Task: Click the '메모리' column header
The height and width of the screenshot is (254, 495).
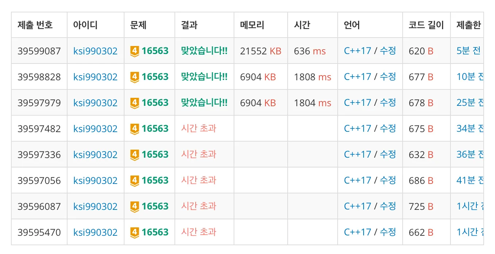Action: (252, 25)
